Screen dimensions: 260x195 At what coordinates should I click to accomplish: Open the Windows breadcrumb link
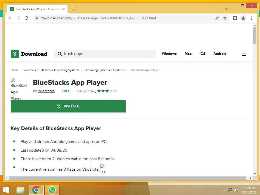point(30,70)
